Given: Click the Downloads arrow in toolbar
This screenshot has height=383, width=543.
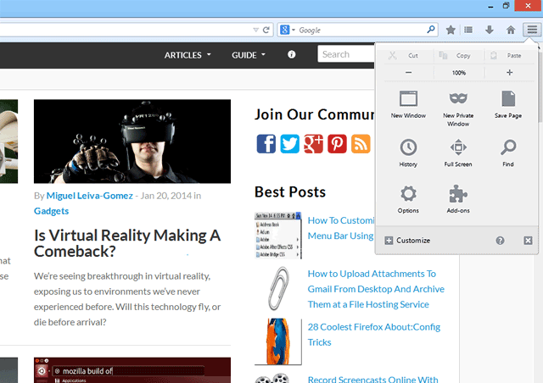Looking at the screenshot, I should [490, 30].
